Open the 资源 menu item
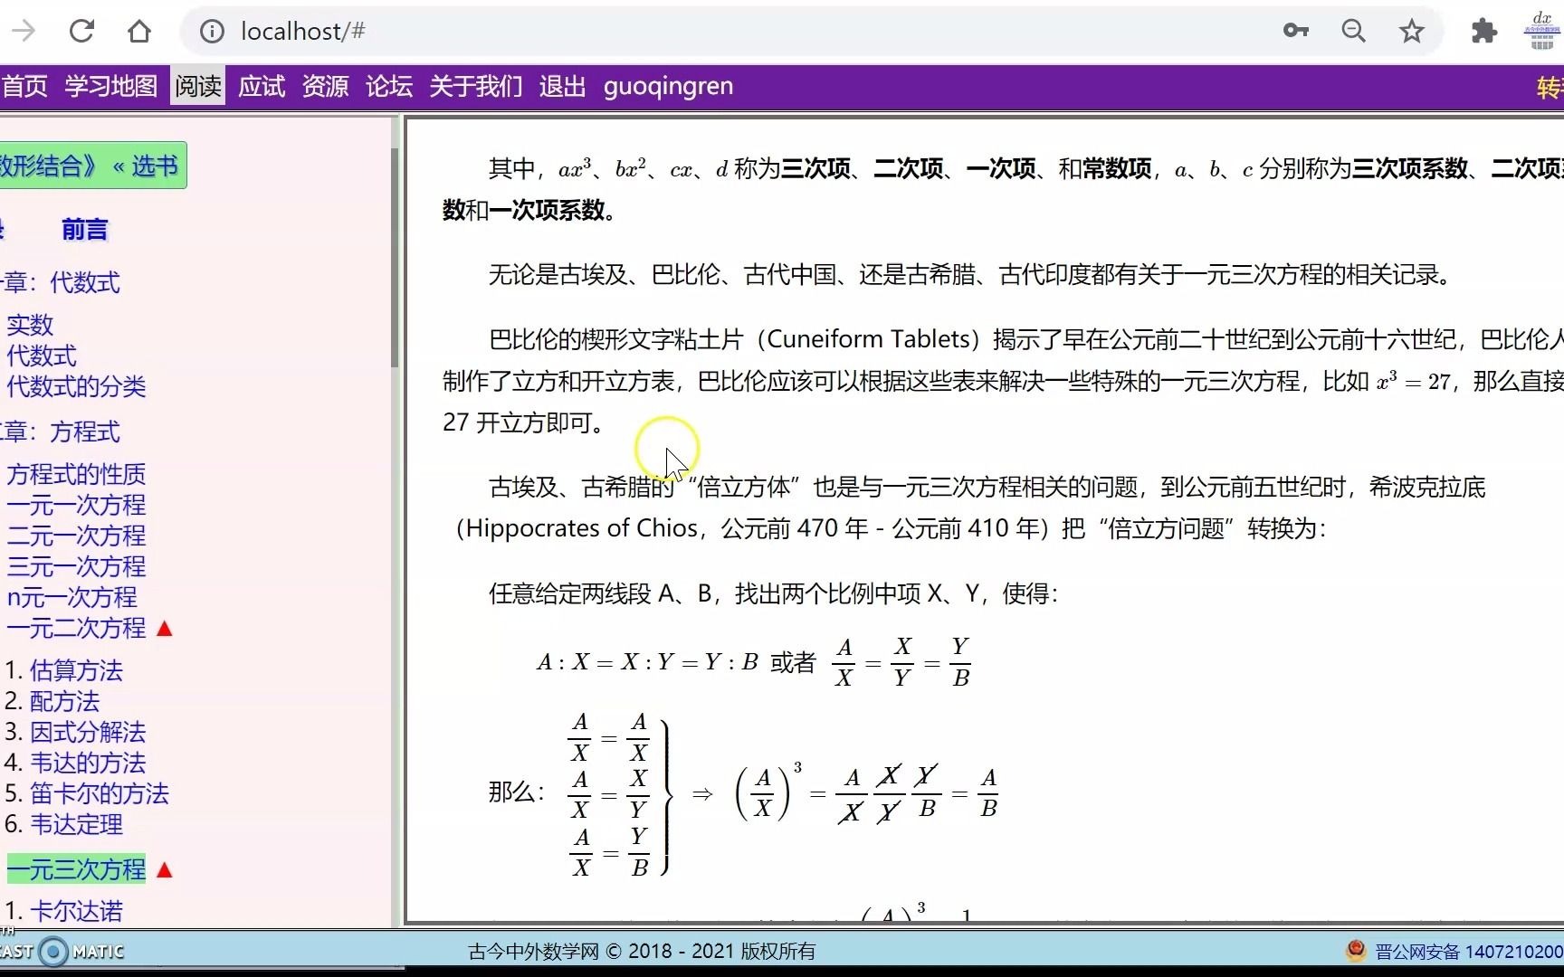 point(325,87)
